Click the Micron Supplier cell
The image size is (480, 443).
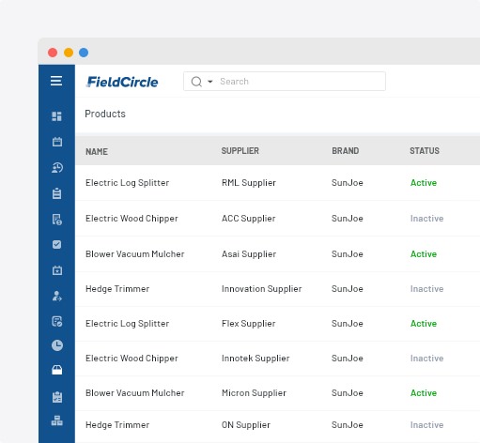click(254, 393)
